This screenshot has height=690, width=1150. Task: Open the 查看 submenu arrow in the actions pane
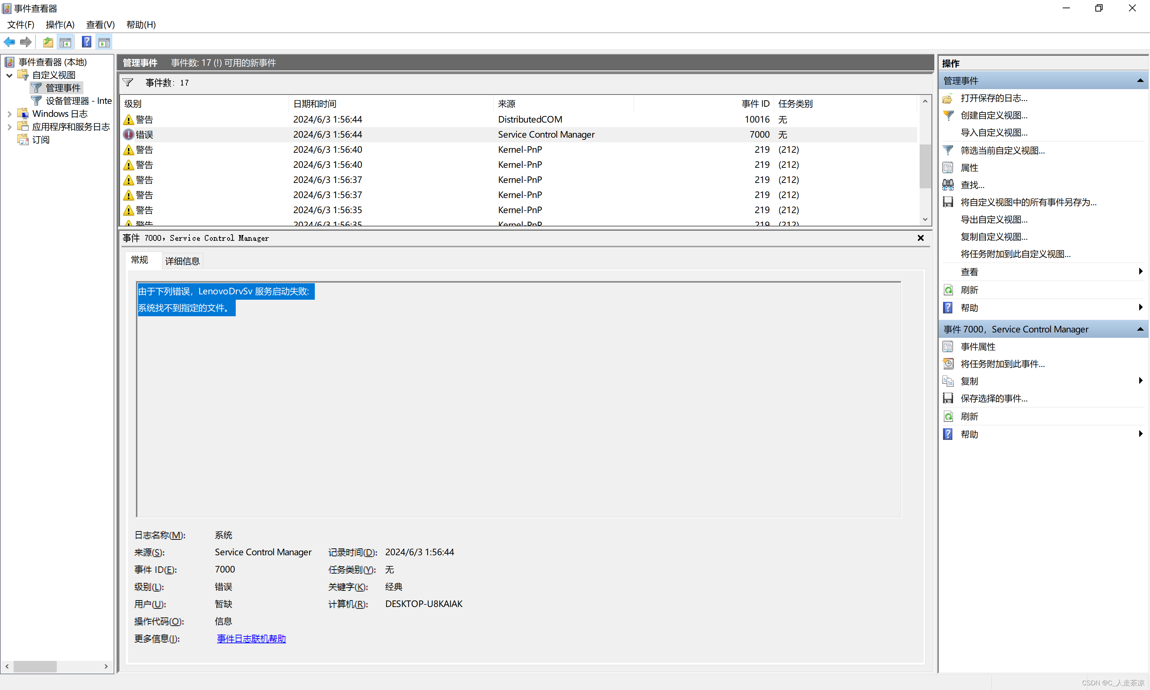[x=1140, y=272]
